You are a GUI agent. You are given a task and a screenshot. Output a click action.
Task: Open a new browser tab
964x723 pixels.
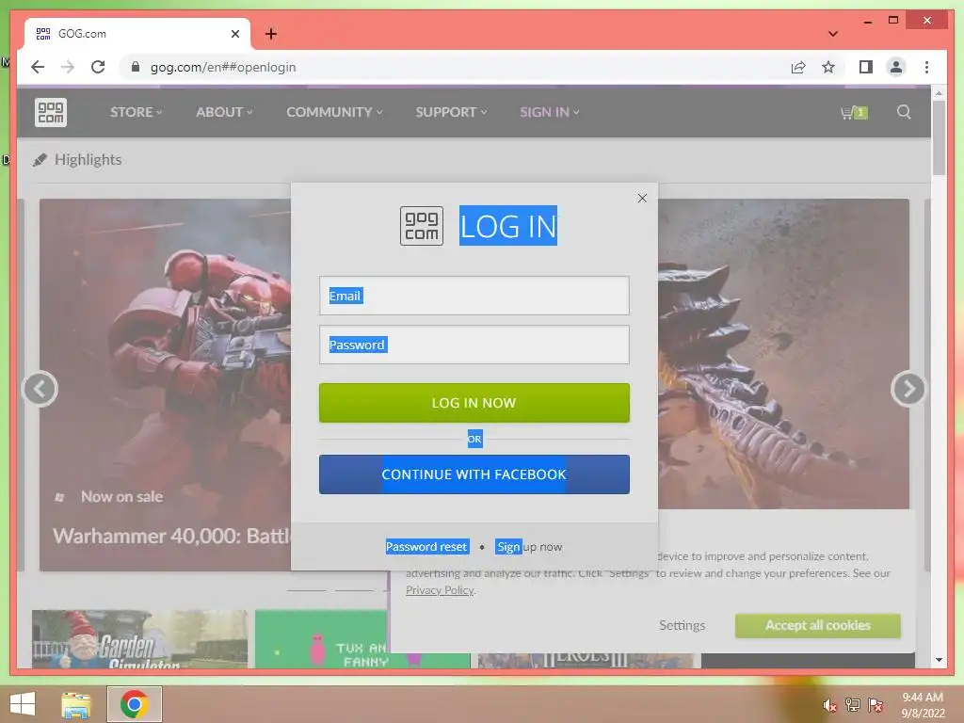click(x=271, y=34)
